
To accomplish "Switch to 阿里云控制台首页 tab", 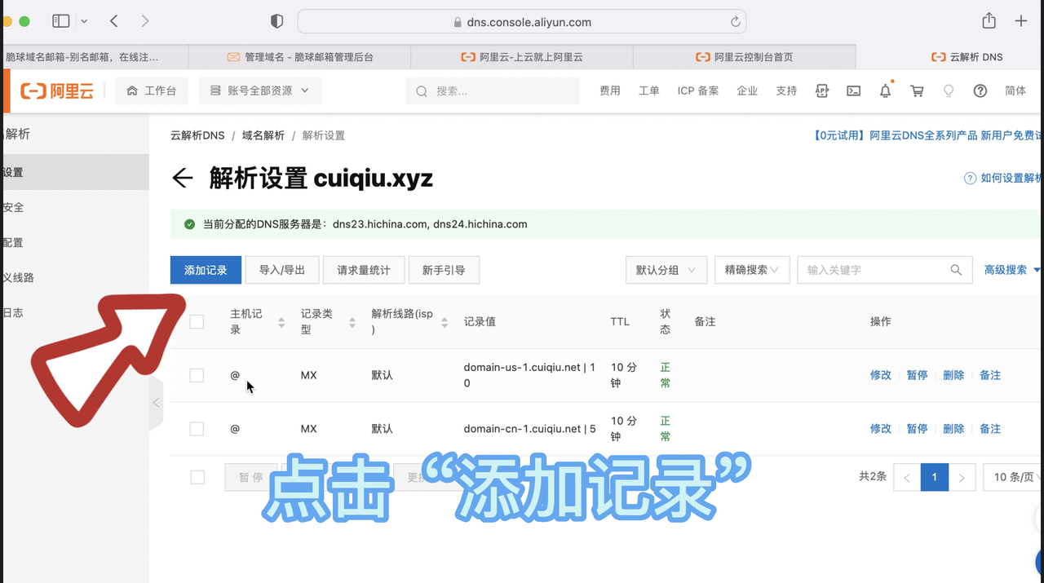I will (x=744, y=57).
